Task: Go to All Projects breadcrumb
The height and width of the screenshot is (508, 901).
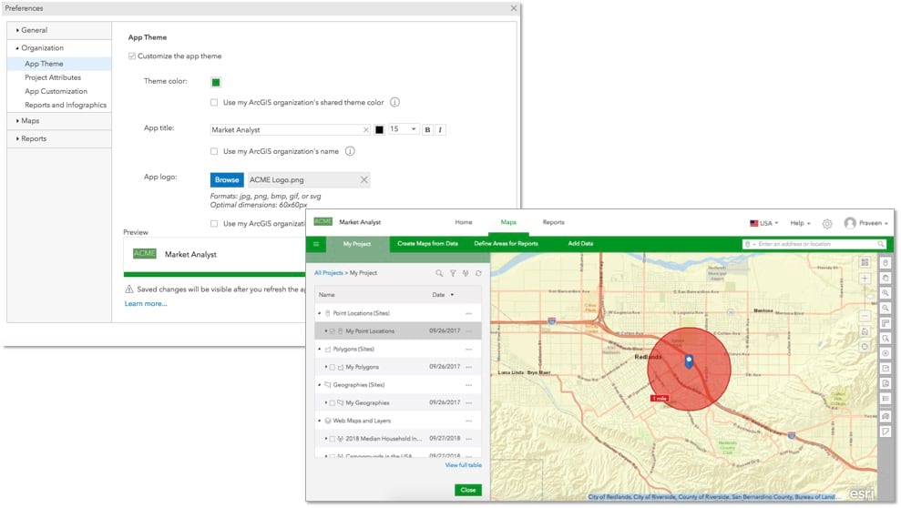Action: pyautogui.click(x=328, y=273)
